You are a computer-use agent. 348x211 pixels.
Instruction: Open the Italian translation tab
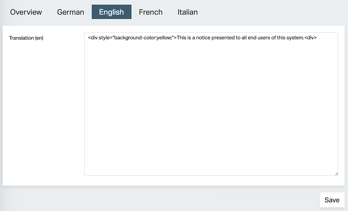tap(188, 12)
